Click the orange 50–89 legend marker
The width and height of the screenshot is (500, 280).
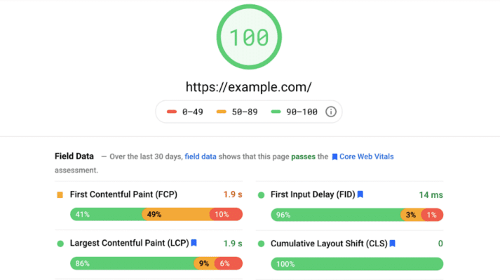[x=222, y=112]
